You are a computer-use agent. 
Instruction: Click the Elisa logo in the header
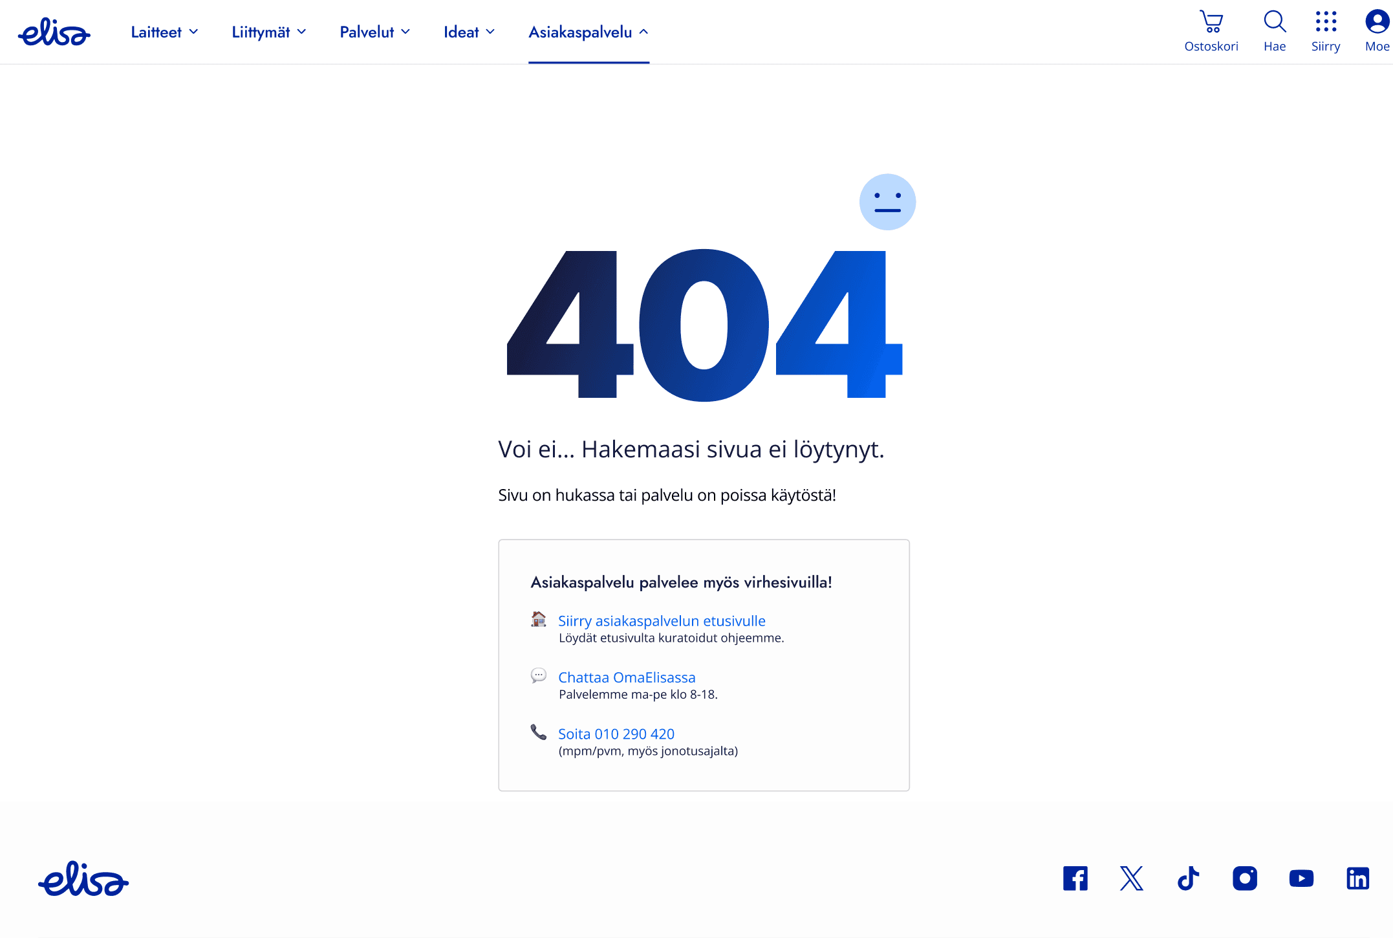[54, 32]
